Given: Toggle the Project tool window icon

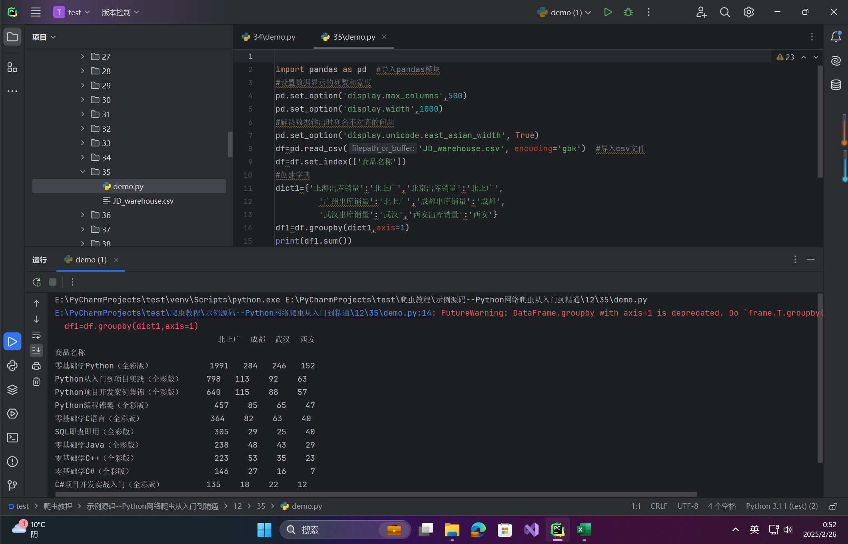Looking at the screenshot, I should 12,37.
